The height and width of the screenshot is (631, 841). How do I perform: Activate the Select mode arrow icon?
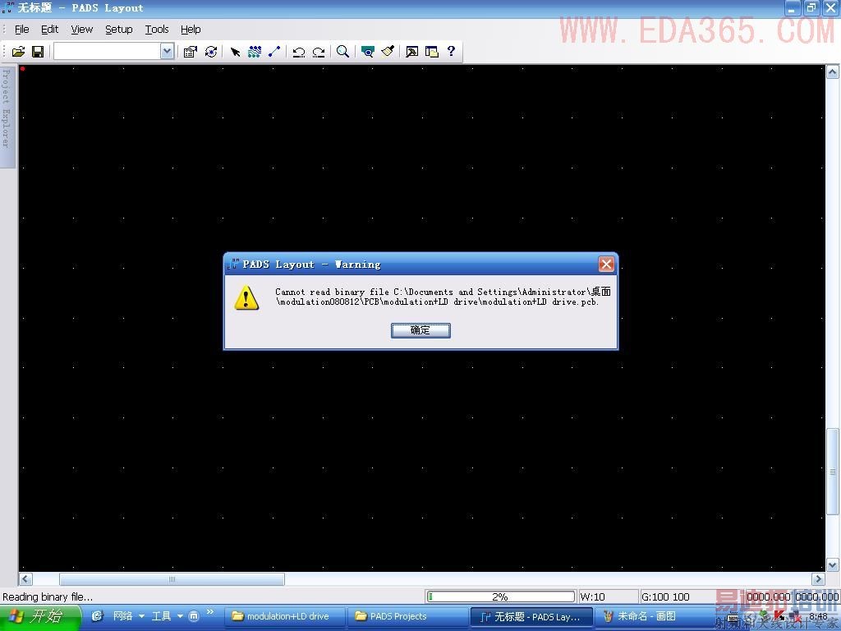click(x=235, y=52)
